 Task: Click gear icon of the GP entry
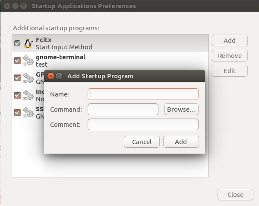pos(28,78)
